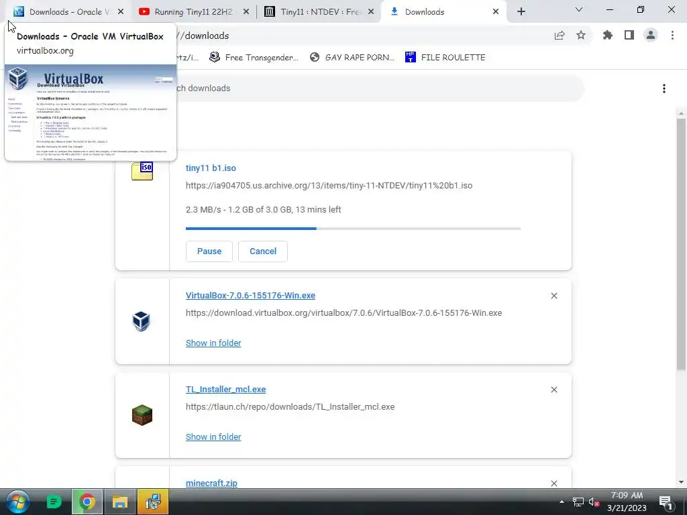
Task: Click the VirtualBox installer file icon
Action: click(141, 321)
